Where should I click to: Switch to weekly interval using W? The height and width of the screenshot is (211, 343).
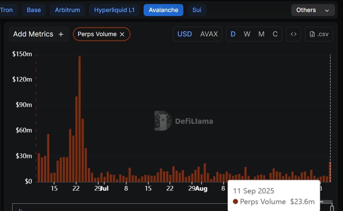point(247,34)
